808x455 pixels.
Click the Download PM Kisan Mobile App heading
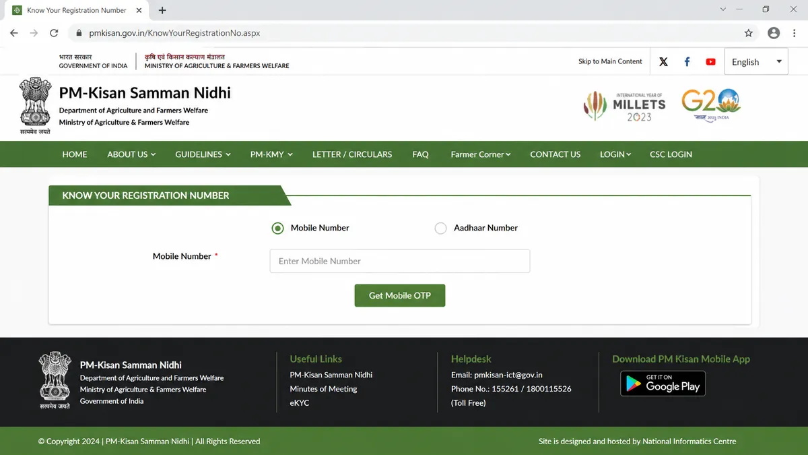tap(681, 359)
